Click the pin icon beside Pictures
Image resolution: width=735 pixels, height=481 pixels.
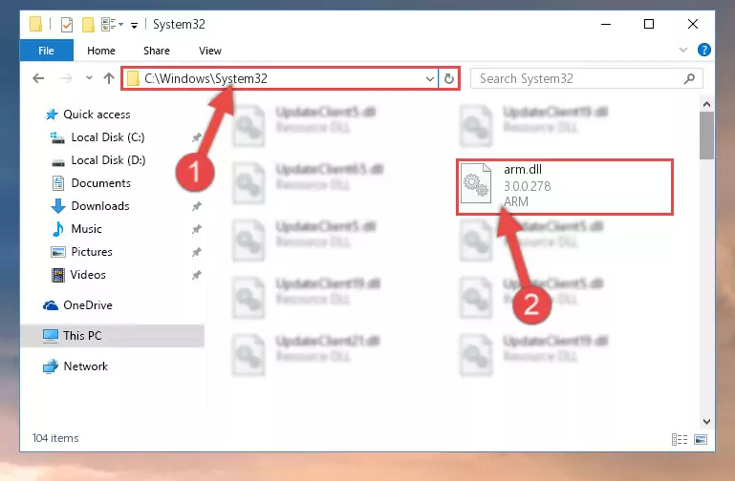click(x=196, y=252)
